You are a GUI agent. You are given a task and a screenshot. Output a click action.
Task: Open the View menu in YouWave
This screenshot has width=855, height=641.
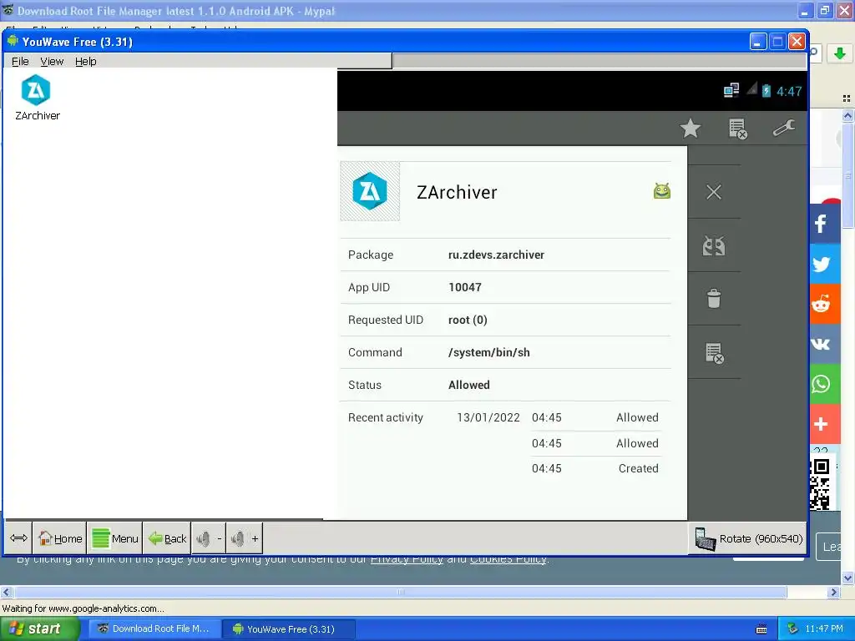[52, 62]
